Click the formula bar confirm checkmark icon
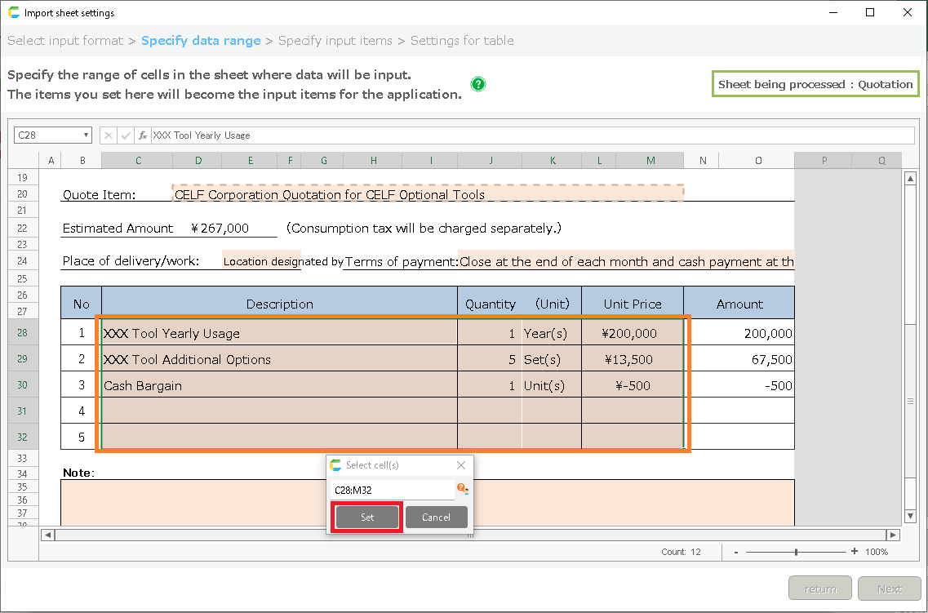Screen dimensions: 928x613 [x=126, y=135]
